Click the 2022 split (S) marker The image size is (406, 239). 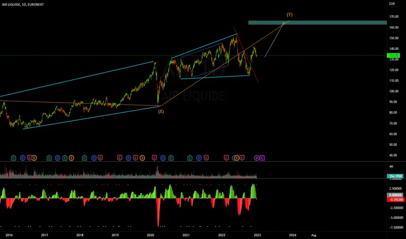tap(237, 158)
